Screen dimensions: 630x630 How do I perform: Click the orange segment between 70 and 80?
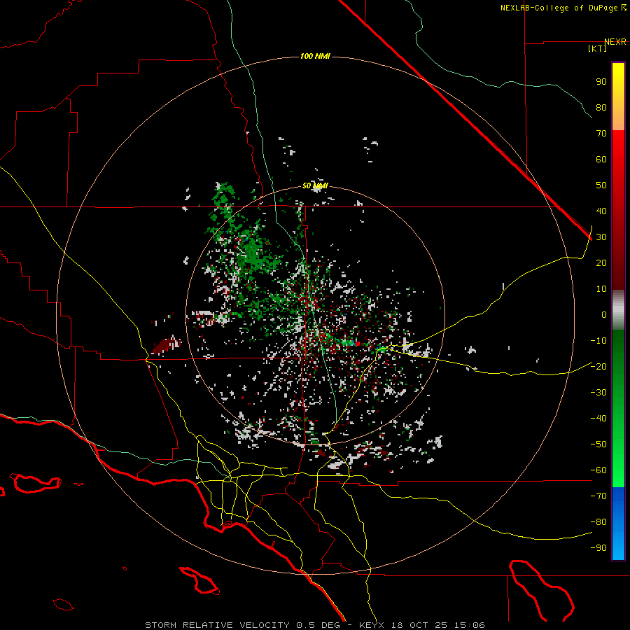[618, 118]
